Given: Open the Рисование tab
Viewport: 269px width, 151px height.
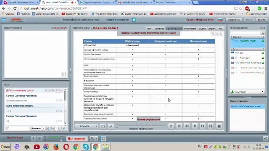Looking at the screenshot, I should (190, 29).
